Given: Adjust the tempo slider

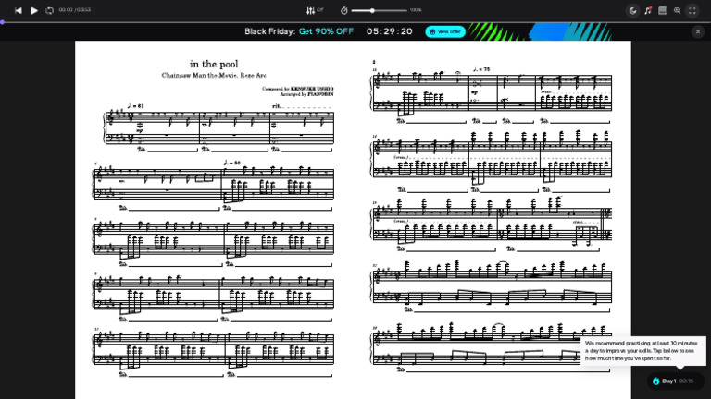Looking at the screenshot, I should click(x=379, y=10).
